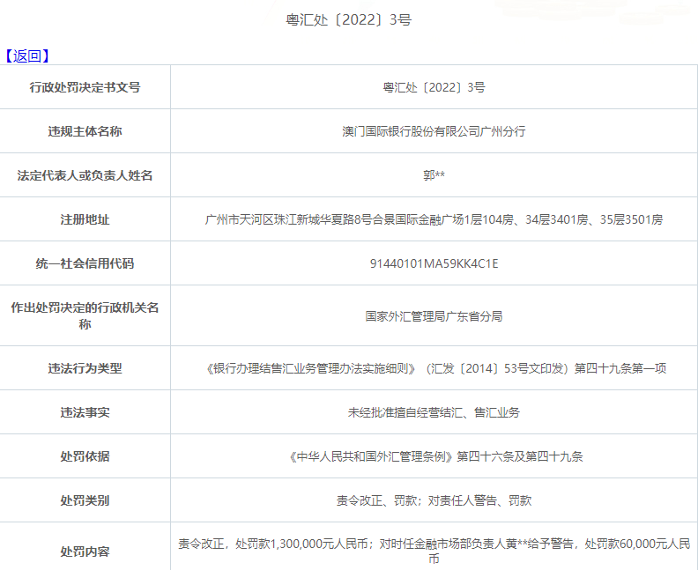Select 责令改正、罚款；对责任人警告、罚款 text

tap(434, 500)
